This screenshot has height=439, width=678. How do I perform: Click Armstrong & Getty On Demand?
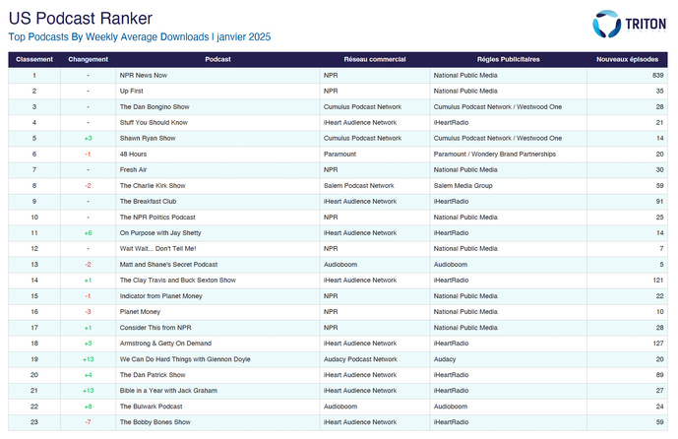[x=165, y=343]
